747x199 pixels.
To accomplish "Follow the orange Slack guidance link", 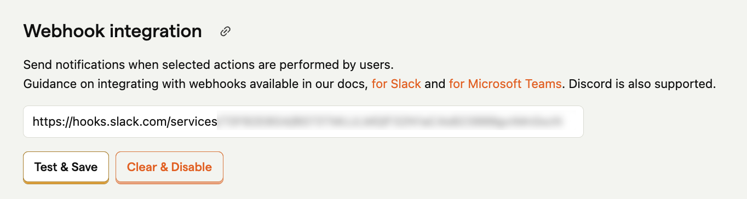I will (397, 84).
